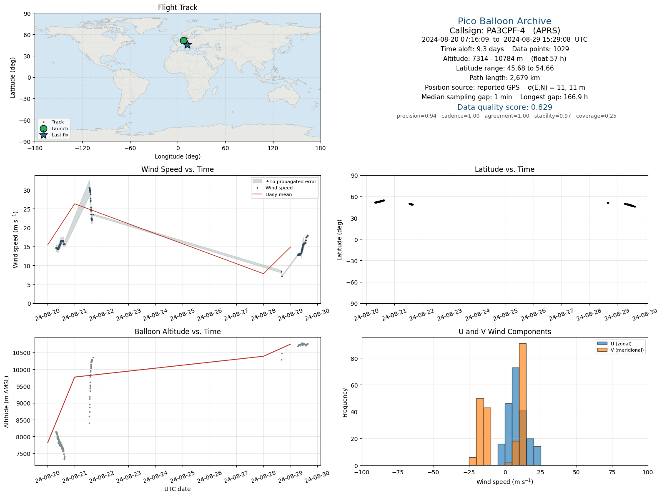The image size is (662, 496).
Task: Click the 'Latitude vs. Time' chart title
Action: tap(504, 169)
